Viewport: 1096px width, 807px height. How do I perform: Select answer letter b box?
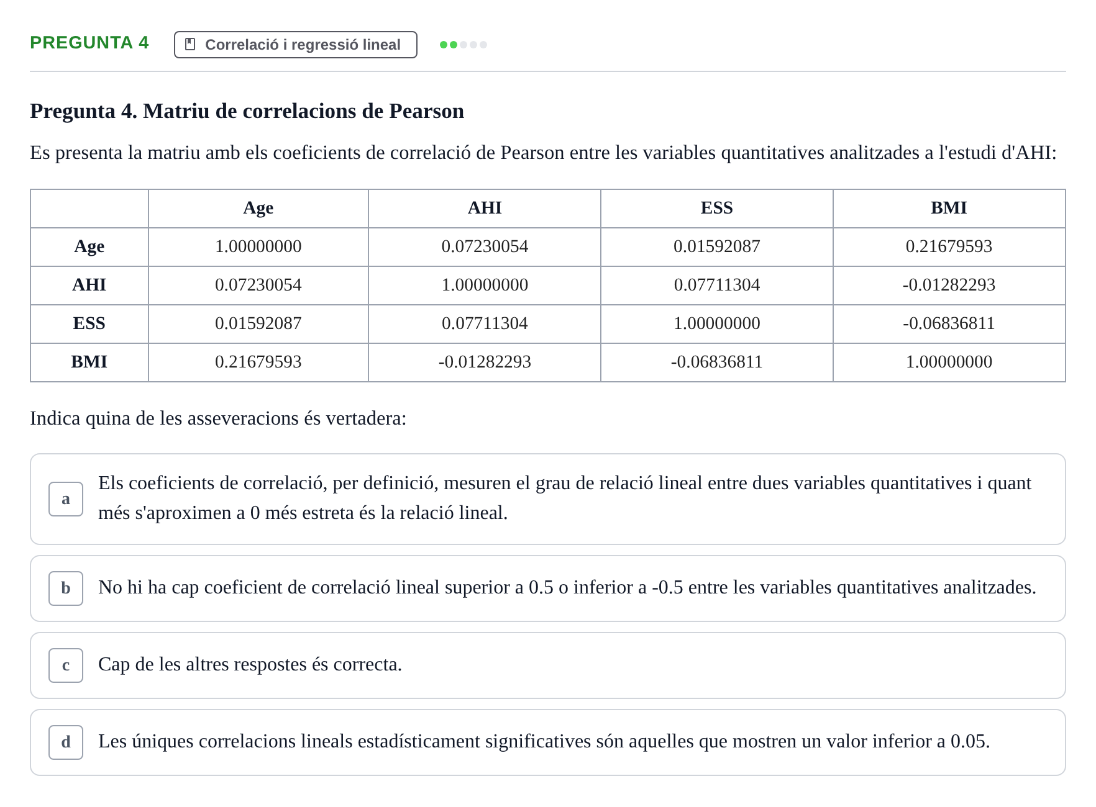[66, 588]
